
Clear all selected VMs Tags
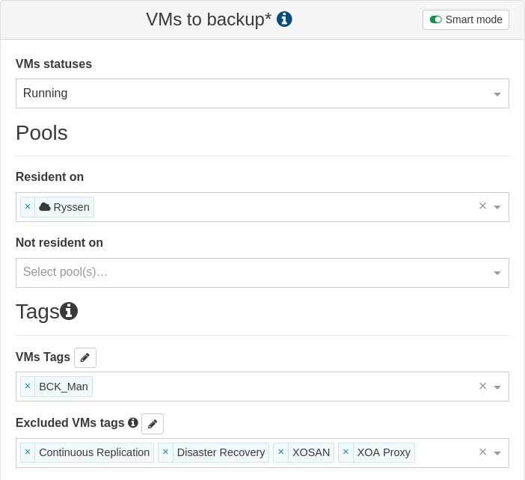482,387
